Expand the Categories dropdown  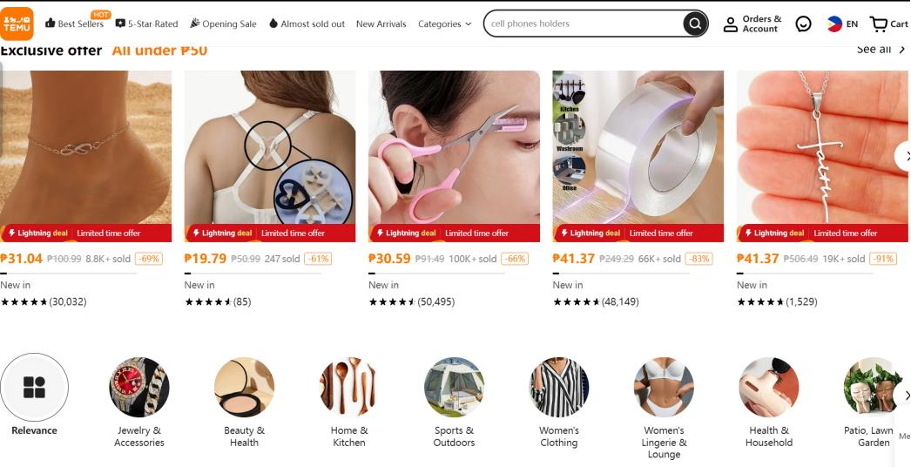tap(444, 24)
